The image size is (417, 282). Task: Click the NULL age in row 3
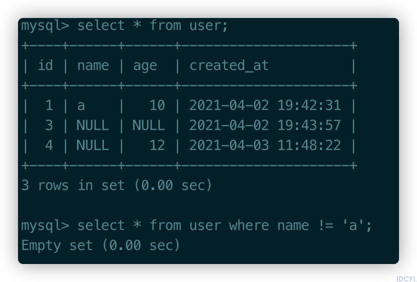tap(148, 125)
